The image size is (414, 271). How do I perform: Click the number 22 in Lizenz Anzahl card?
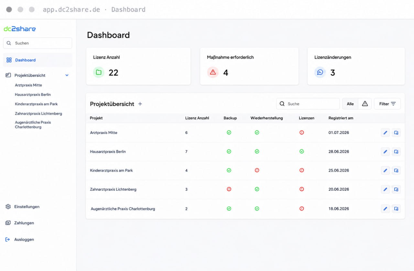114,73
